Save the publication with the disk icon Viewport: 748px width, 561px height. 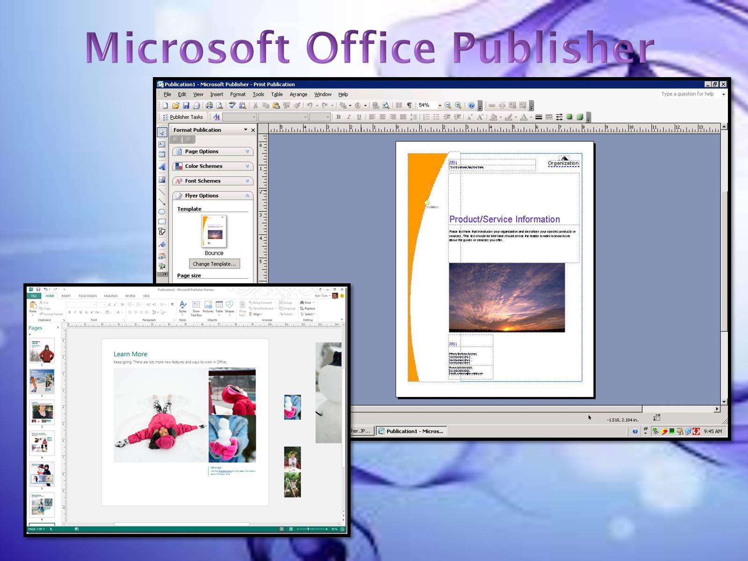[186, 106]
